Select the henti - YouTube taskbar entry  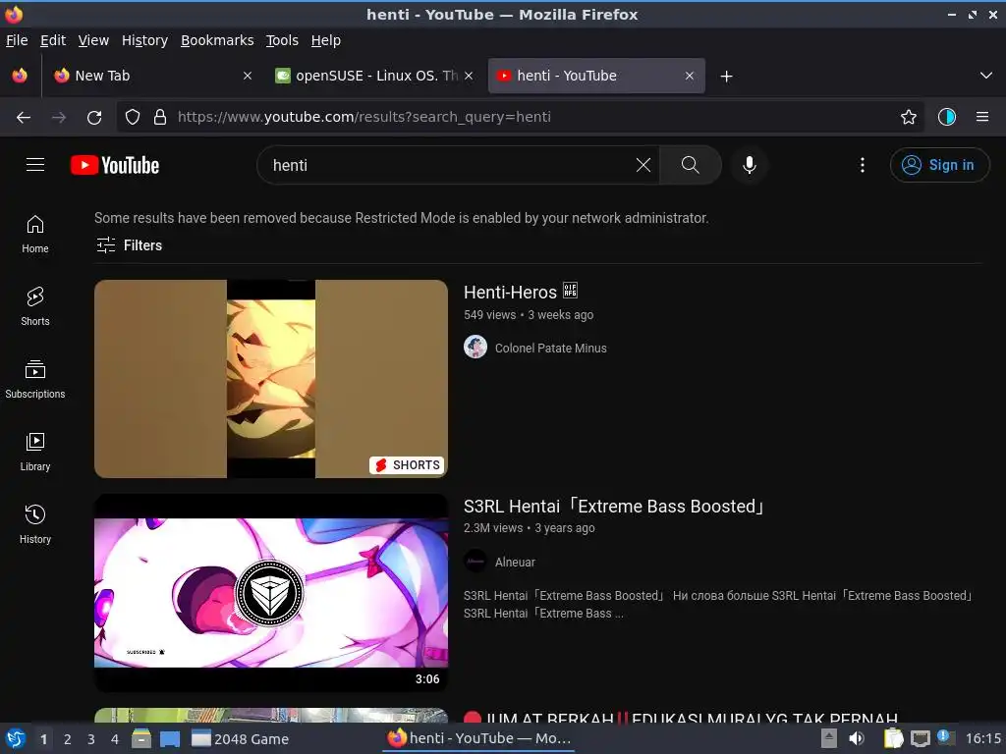pos(478,738)
